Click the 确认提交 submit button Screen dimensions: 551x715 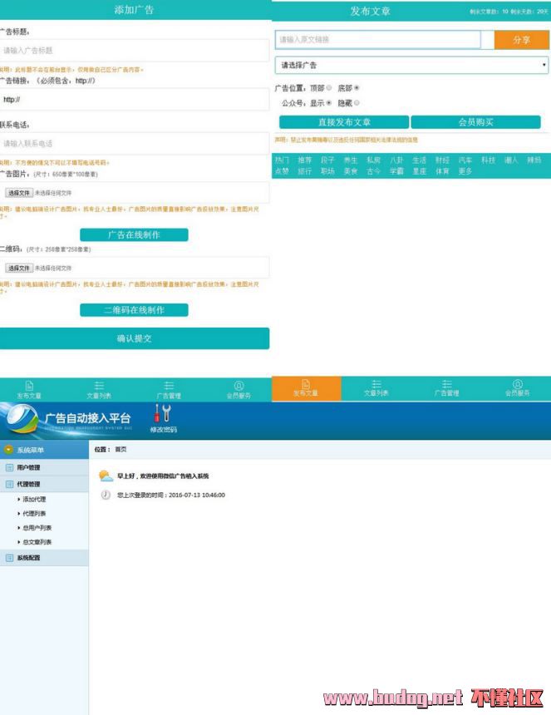[134, 338]
